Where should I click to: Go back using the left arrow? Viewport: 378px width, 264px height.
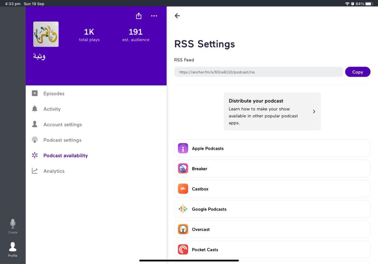click(x=177, y=16)
